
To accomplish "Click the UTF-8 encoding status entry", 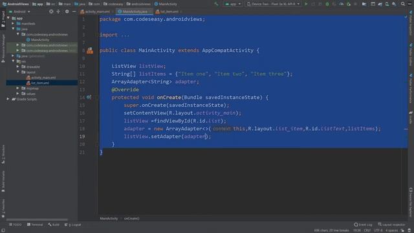I will coord(378,230).
